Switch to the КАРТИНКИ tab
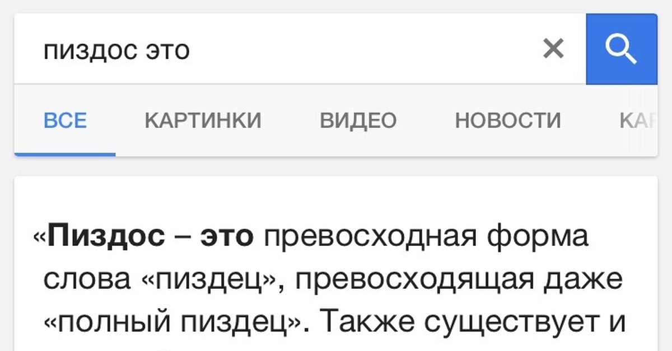 [203, 120]
